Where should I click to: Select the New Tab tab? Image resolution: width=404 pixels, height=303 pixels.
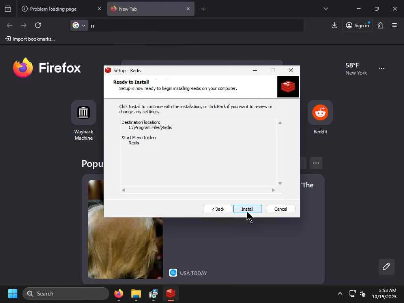(x=151, y=9)
